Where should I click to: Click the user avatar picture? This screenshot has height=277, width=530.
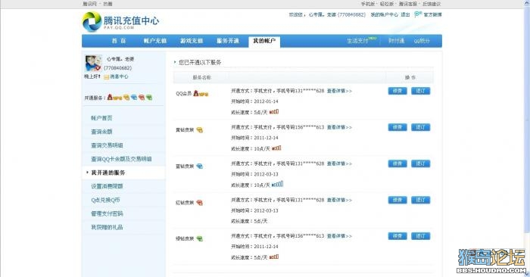coord(93,63)
